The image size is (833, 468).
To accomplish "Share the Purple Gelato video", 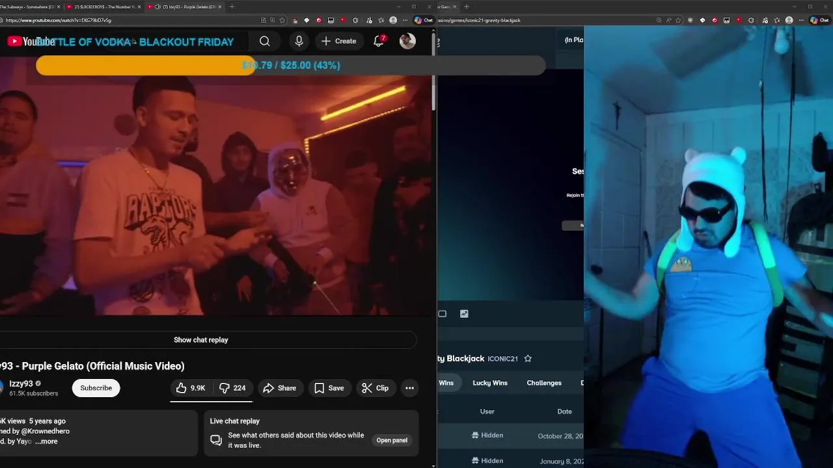I will 279,388.
